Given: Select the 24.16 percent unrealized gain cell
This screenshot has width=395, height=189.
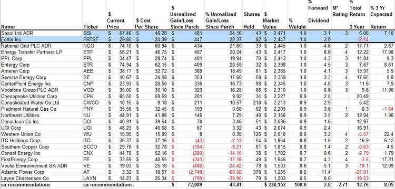Looking at the screenshot, I should pos(223,33).
